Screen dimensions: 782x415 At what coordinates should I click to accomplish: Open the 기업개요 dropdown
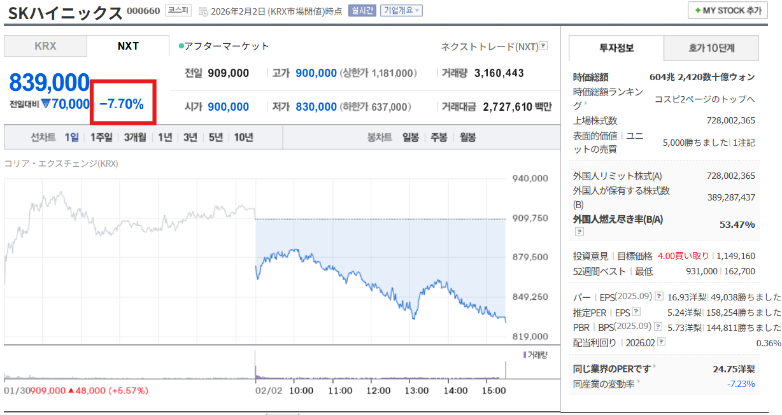point(401,11)
